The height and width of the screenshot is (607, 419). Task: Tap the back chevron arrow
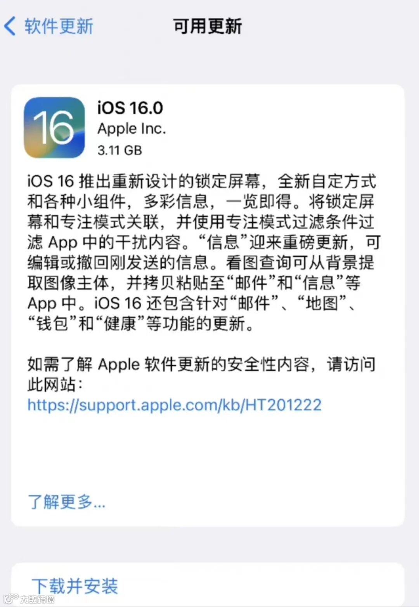click(x=10, y=26)
